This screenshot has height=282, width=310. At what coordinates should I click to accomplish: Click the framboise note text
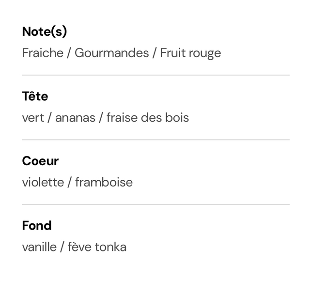(x=104, y=182)
